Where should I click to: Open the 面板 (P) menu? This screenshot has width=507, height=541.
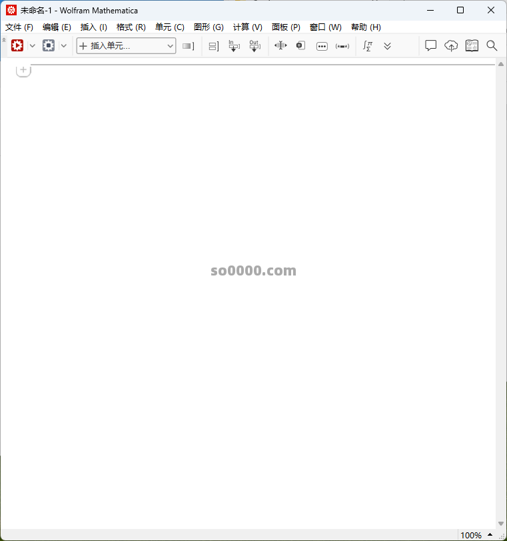pos(286,27)
